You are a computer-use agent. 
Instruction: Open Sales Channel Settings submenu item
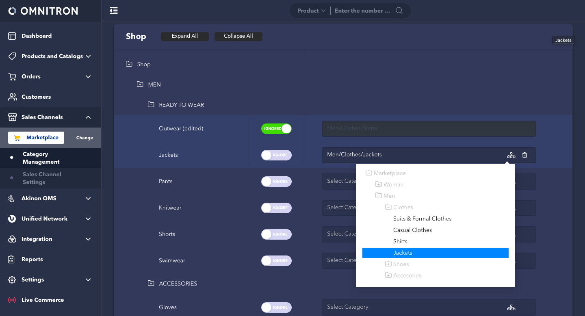(42, 178)
